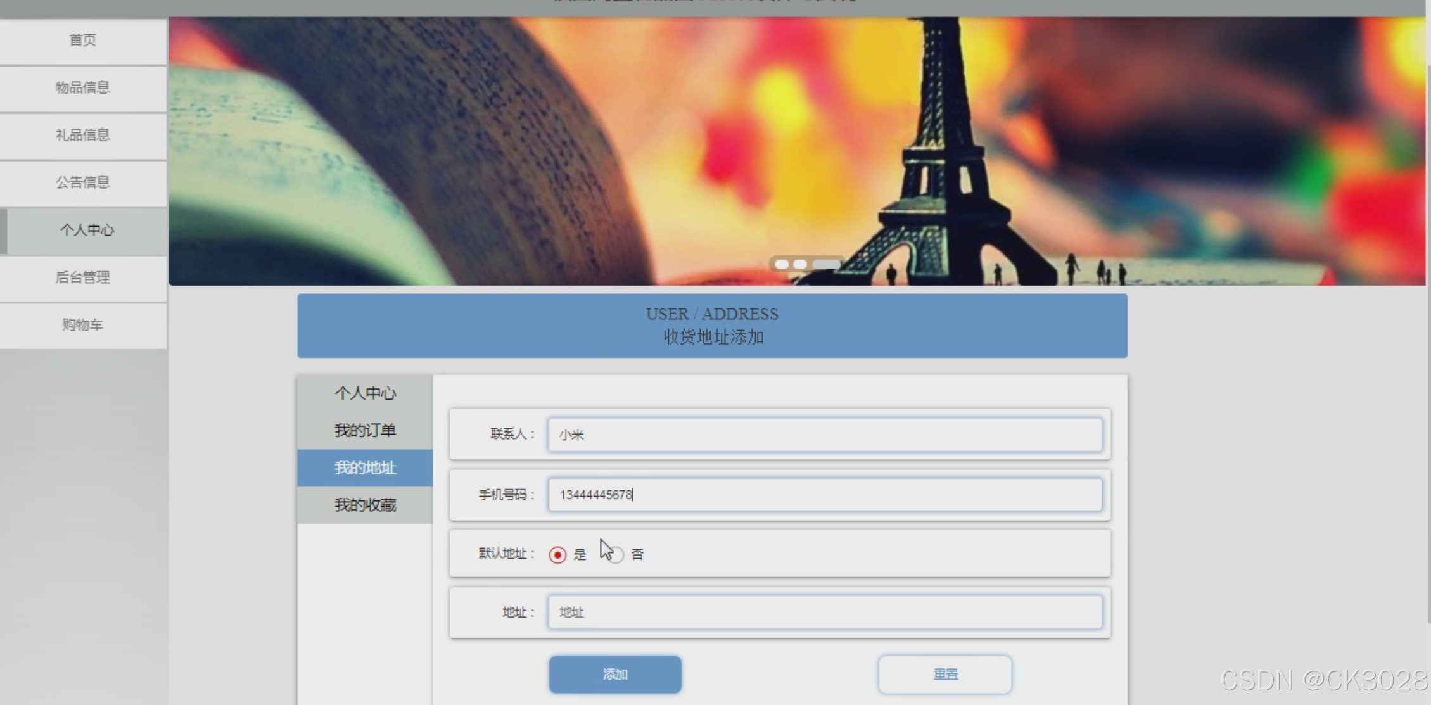The height and width of the screenshot is (705, 1431).
Task: Select the 是 default address radio button
Action: (x=557, y=555)
